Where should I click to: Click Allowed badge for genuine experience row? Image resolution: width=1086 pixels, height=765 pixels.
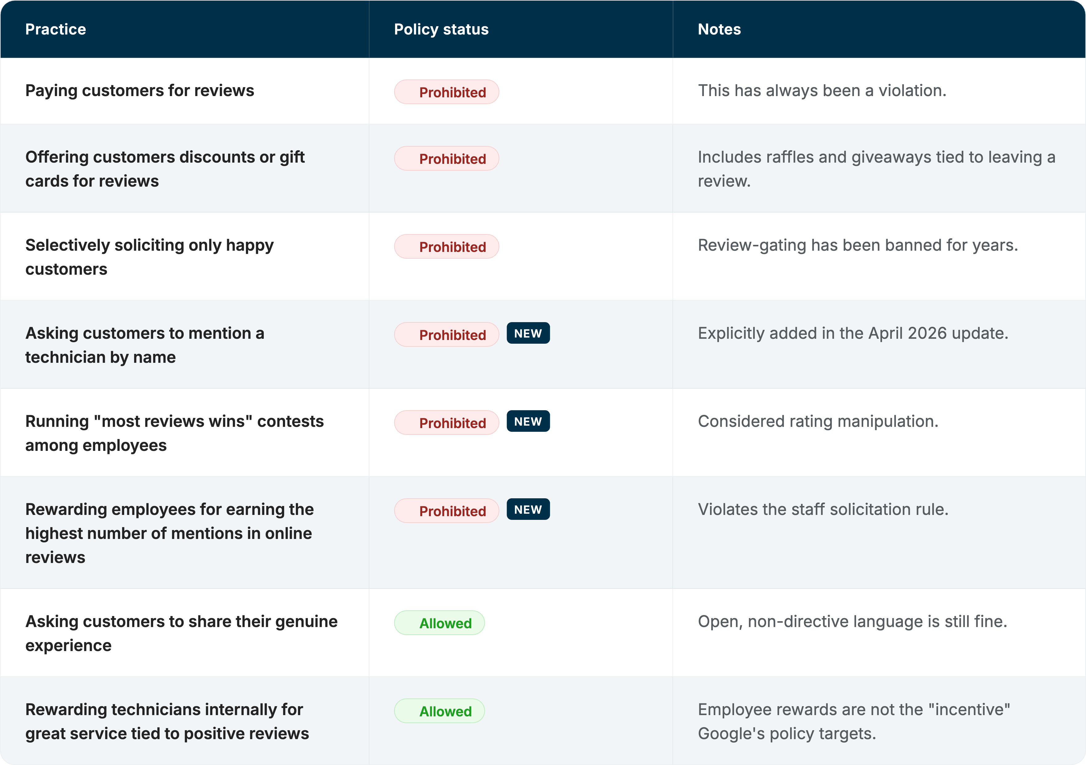click(439, 623)
